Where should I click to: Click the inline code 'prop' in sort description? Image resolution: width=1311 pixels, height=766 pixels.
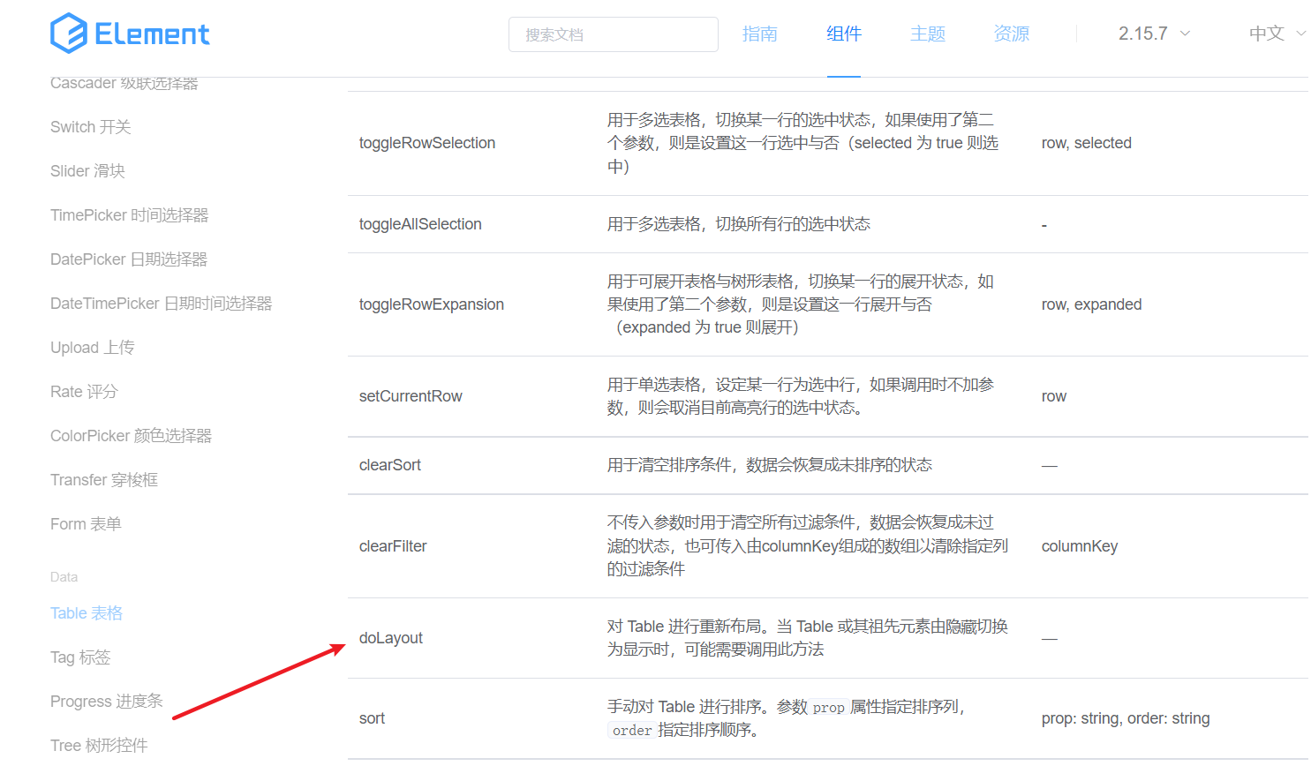tap(828, 707)
